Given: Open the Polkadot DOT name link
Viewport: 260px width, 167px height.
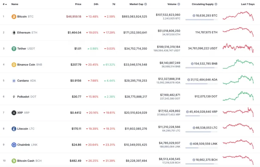Looking at the screenshot, I should 27,97.
